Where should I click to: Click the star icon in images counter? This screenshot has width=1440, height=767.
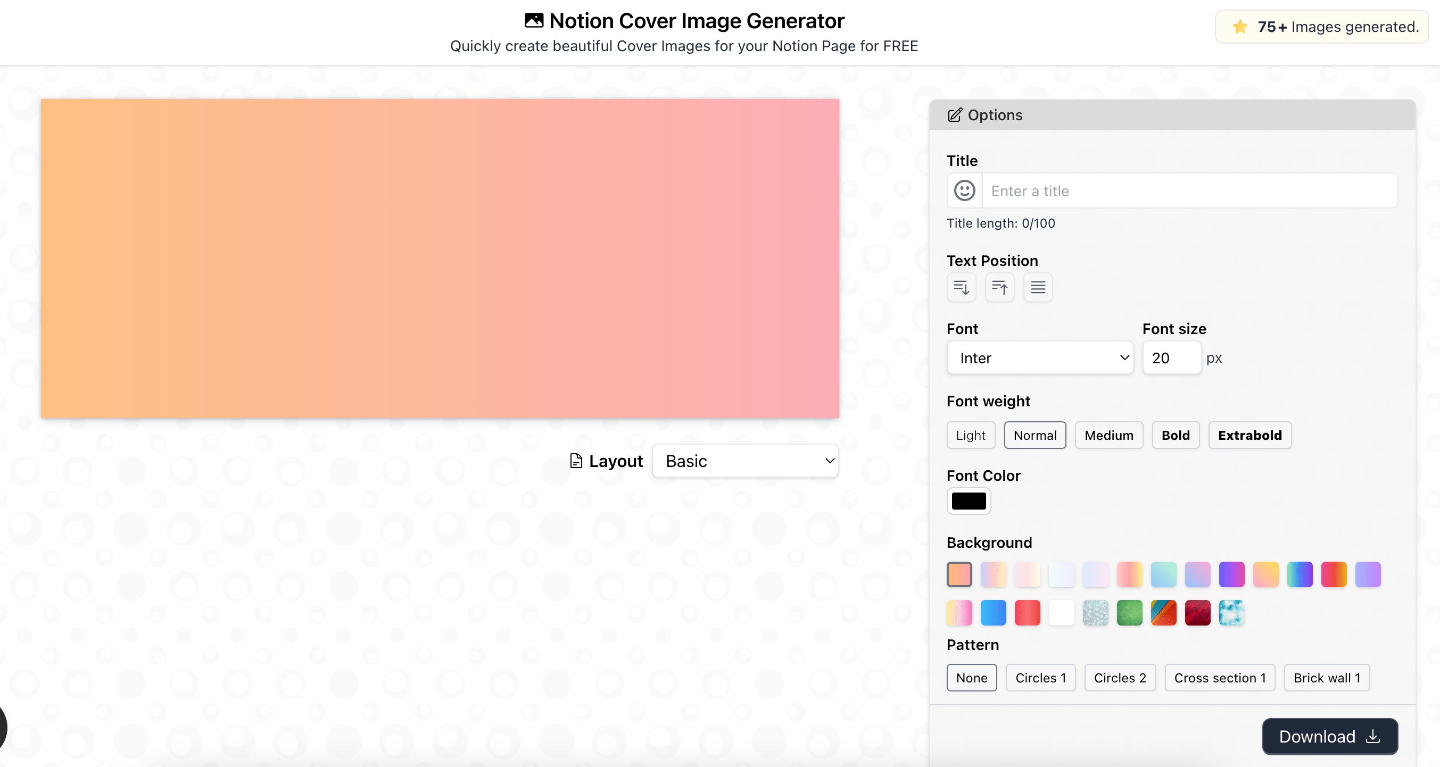pos(1240,26)
